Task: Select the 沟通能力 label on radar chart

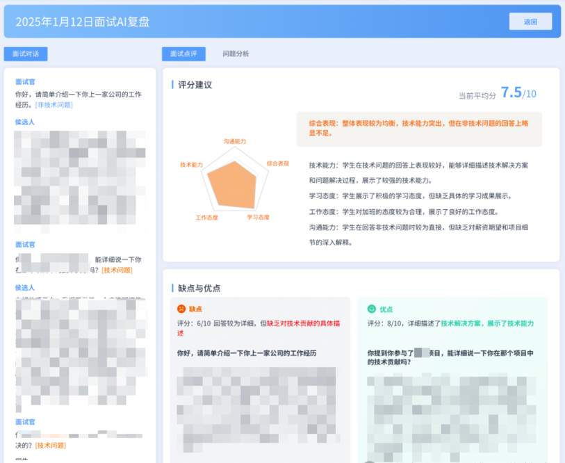Action: tap(235, 141)
